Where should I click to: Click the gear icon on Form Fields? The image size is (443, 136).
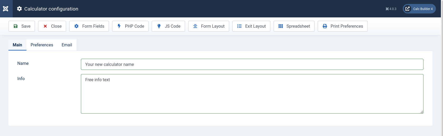pyautogui.click(x=76, y=26)
